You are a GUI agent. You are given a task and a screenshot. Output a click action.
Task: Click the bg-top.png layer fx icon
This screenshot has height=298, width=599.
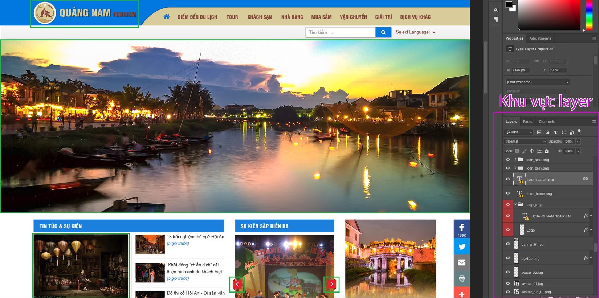[x=586, y=258]
